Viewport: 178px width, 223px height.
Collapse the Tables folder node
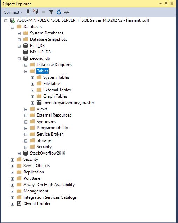pyautogui.click(x=26, y=72)
